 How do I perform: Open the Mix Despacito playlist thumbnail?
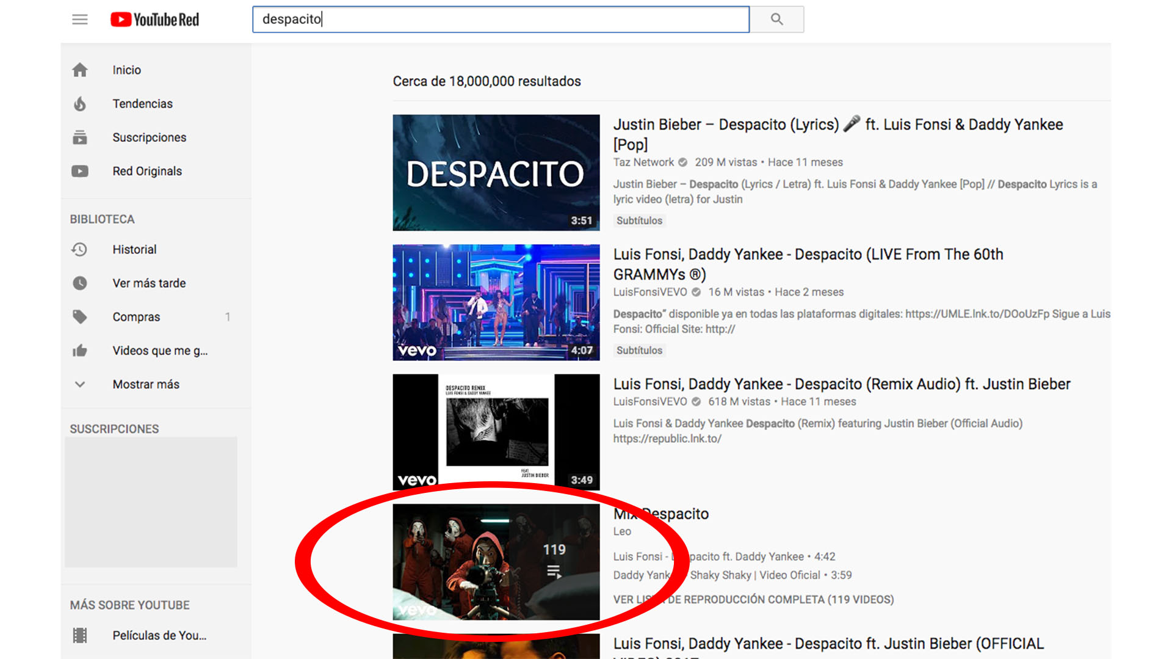[x=496, y=562]
